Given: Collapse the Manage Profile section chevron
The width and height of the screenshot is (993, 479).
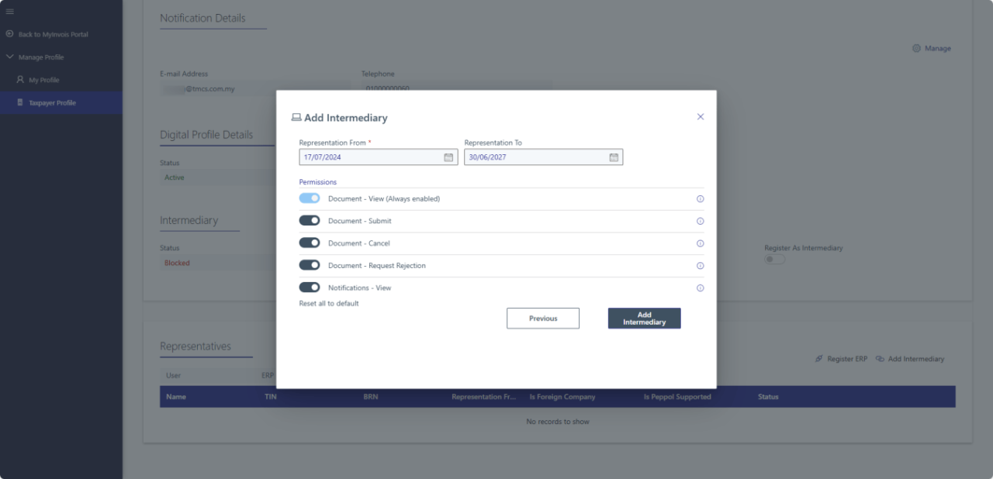Looking at the screenshot, I should coord(9,57).
